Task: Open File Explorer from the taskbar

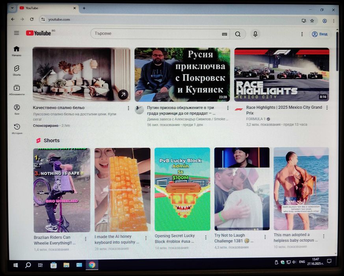Action: pos(66,265)
